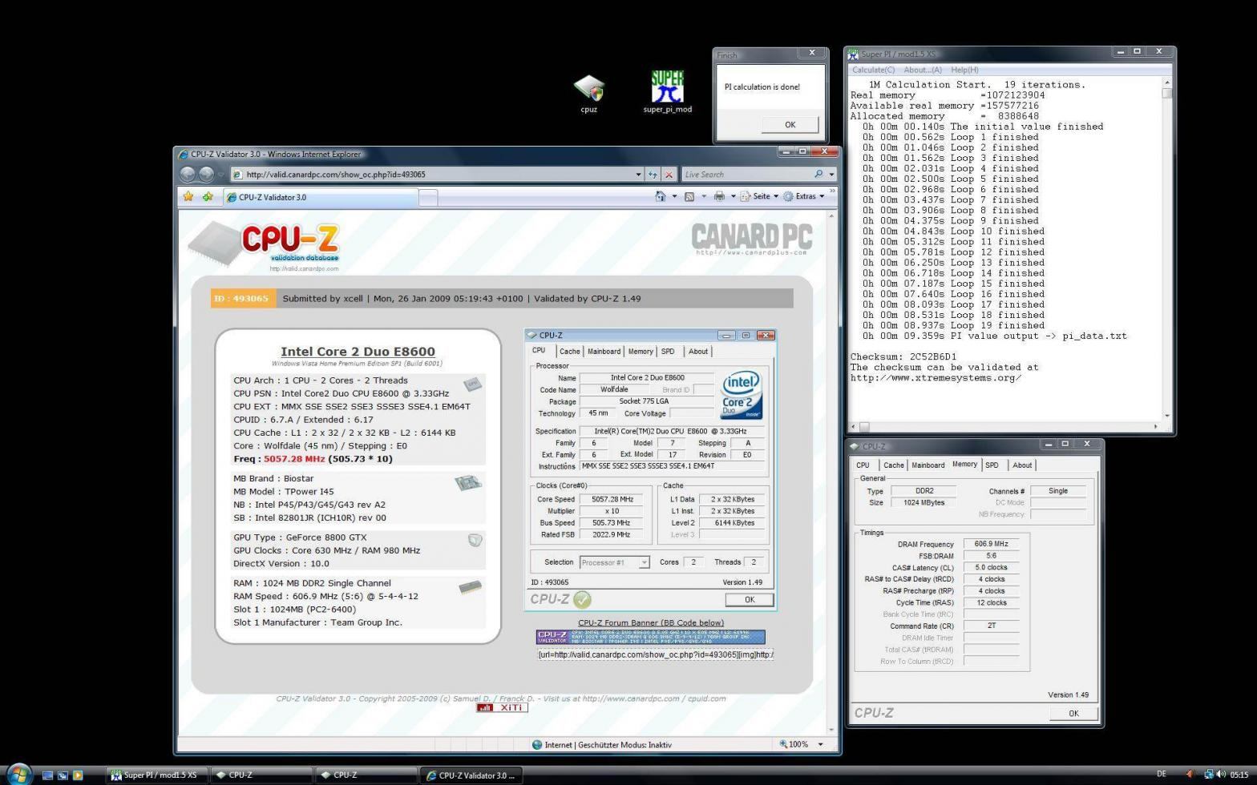Click the red Freq 5057.28 MHz text
The height and width of the screenshot is (785, 1257).
(293, 459)
